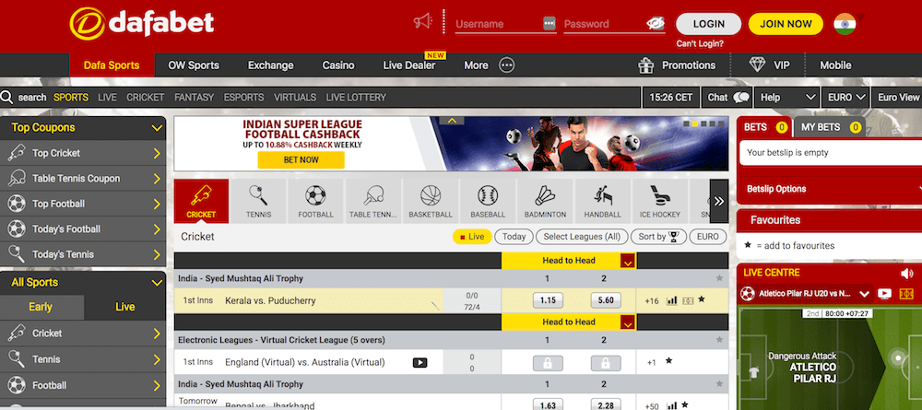Select the Badminton sport icon
The width and height of the screenshot is (922, 410).
545,201
